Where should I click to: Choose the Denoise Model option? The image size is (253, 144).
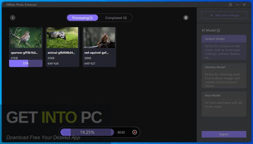(x=224, y=76)
